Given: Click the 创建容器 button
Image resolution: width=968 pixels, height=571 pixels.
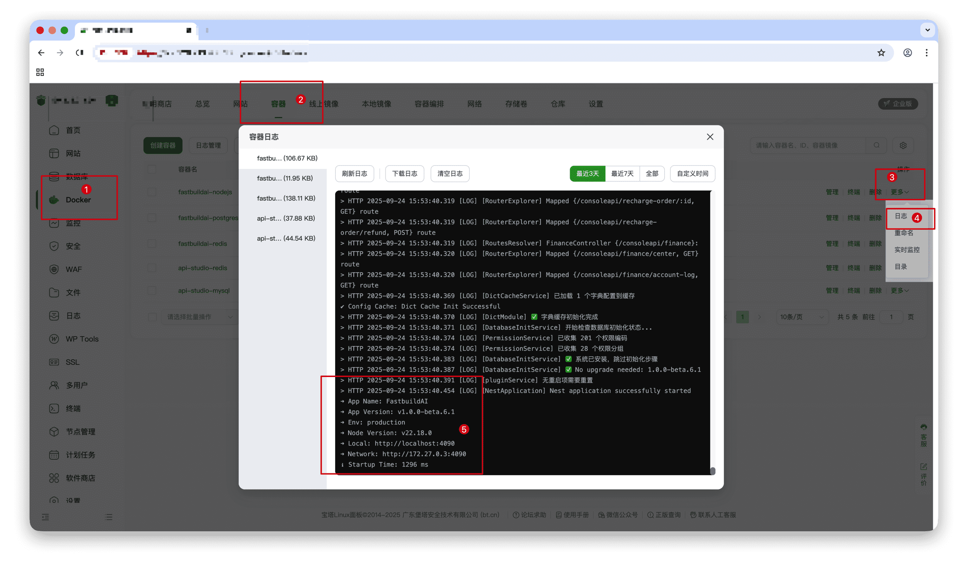Looking at the screenshot, I should [x=162, y=145].
